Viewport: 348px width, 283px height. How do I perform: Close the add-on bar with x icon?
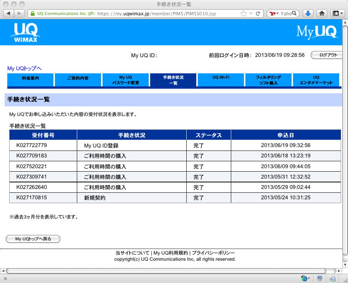click(5, 279)
